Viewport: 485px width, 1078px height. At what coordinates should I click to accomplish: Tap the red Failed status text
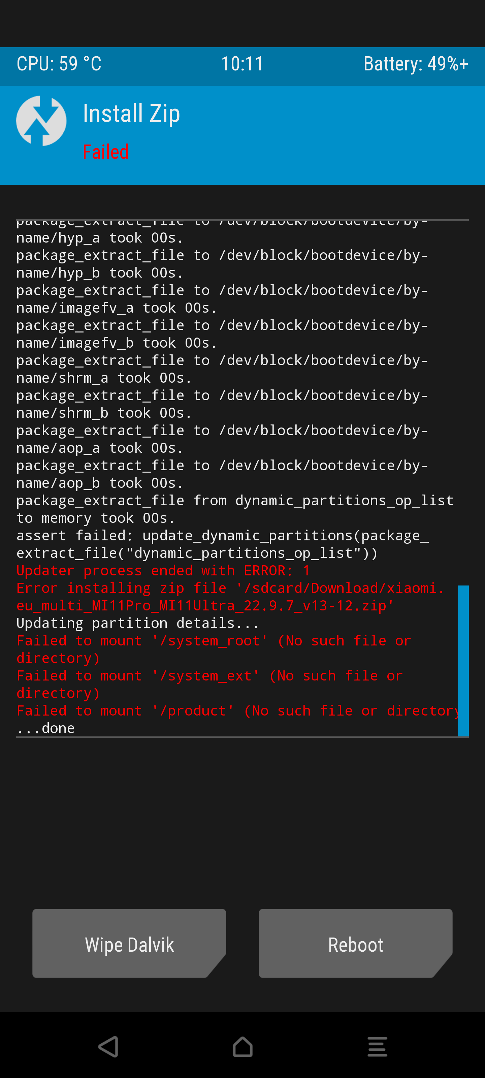(x=105, y=152)
